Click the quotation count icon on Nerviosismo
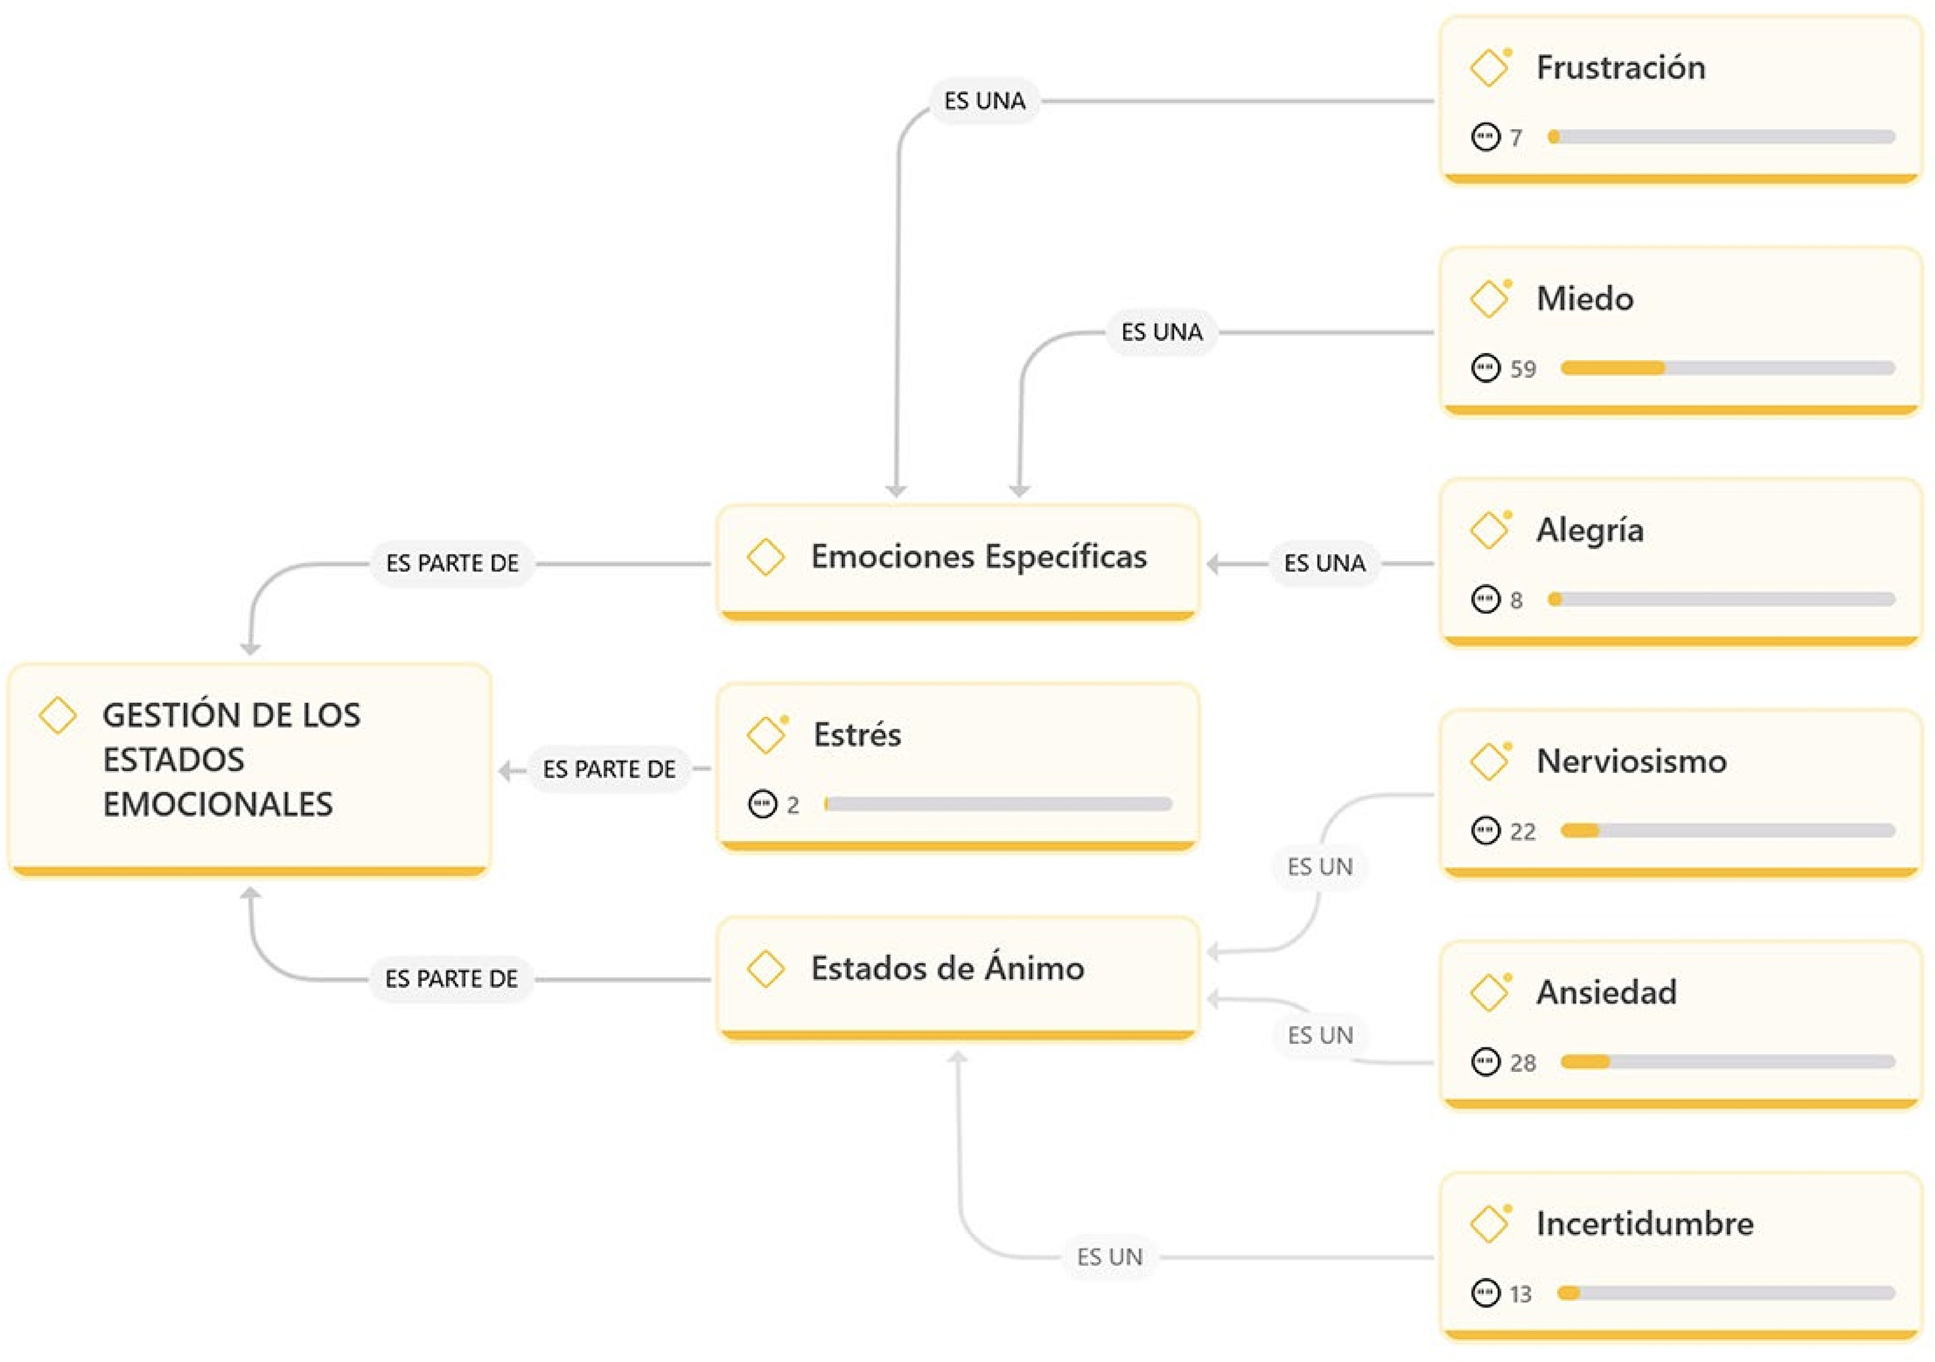Image resolution: width=1935 pixels, height=1362 pixels. (x=1485, y=831)
